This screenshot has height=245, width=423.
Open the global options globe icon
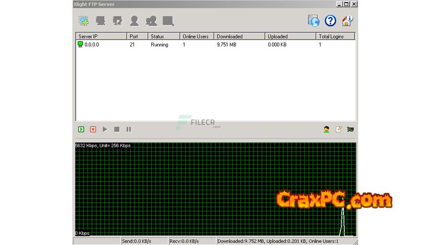tap(314, 21)
